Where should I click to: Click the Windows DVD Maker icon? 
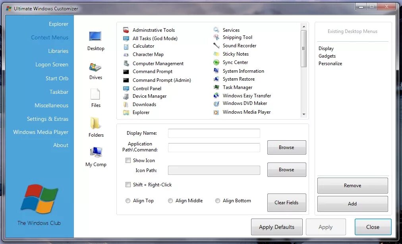coord(216,104)
